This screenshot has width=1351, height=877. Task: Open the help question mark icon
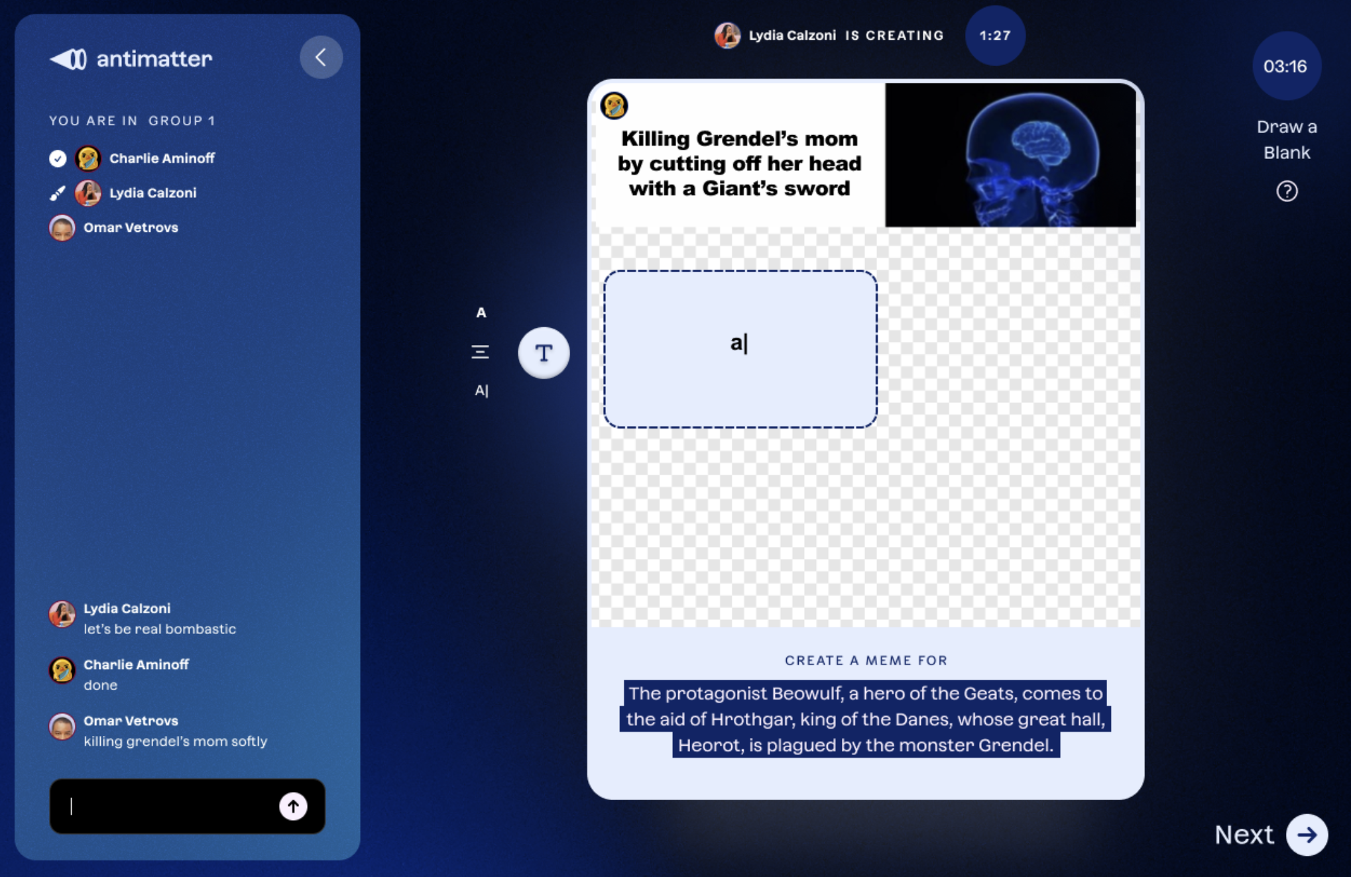coord(1287,191)
